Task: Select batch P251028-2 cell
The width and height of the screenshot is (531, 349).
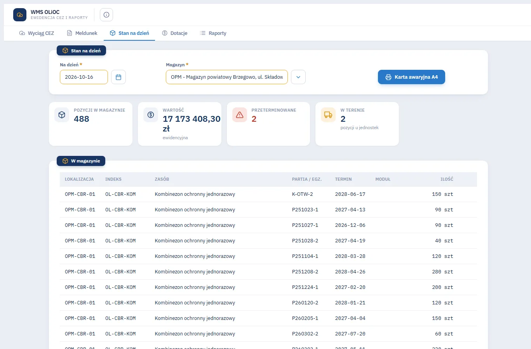Action: (x=305, y=241)
